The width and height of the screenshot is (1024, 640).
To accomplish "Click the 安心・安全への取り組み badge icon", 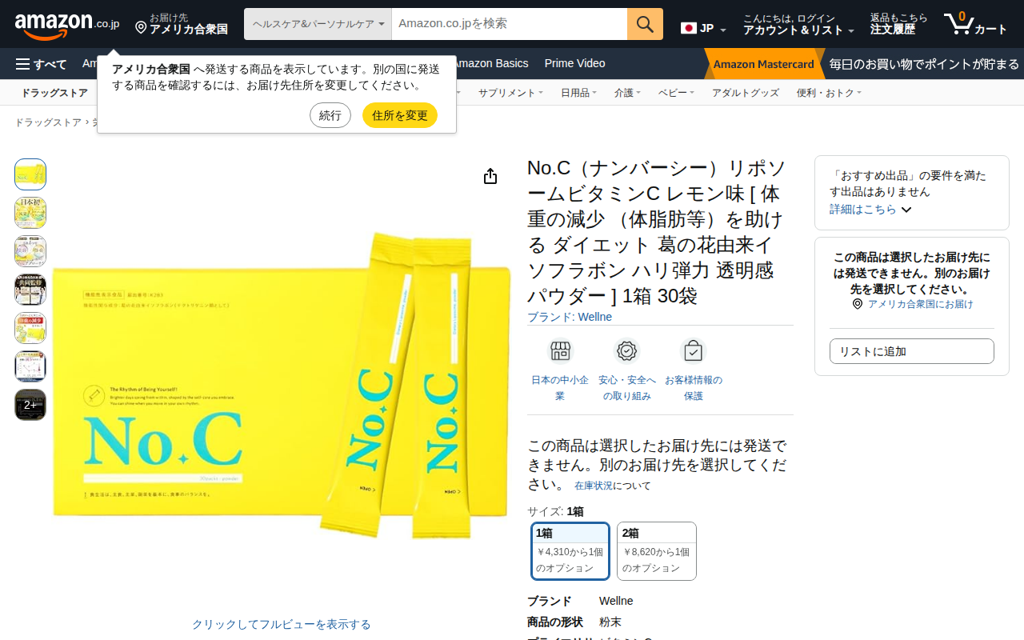I will (627, 351).
